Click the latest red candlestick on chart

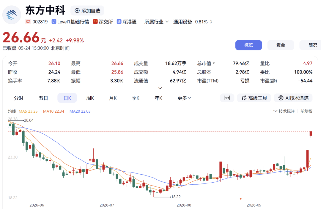pyautogui.click(x=311, y=134)
